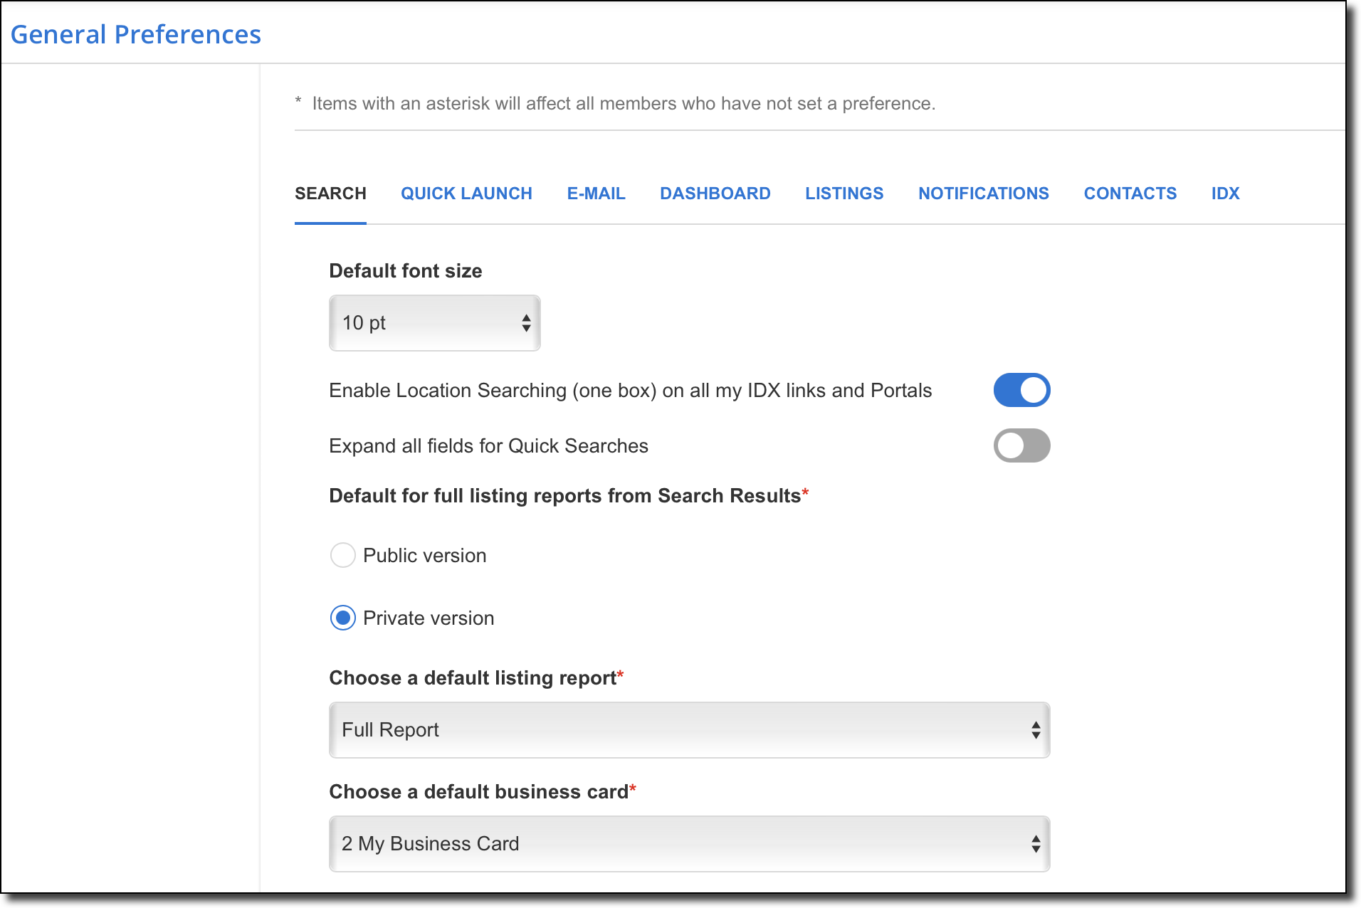Click the General Preferences page title
Screen dimensions: 1361x908
136,34
